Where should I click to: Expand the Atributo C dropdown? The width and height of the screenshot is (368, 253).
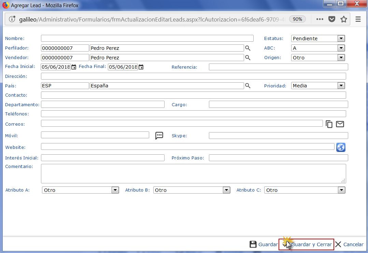pyautogui.click(x=305, y=190)
